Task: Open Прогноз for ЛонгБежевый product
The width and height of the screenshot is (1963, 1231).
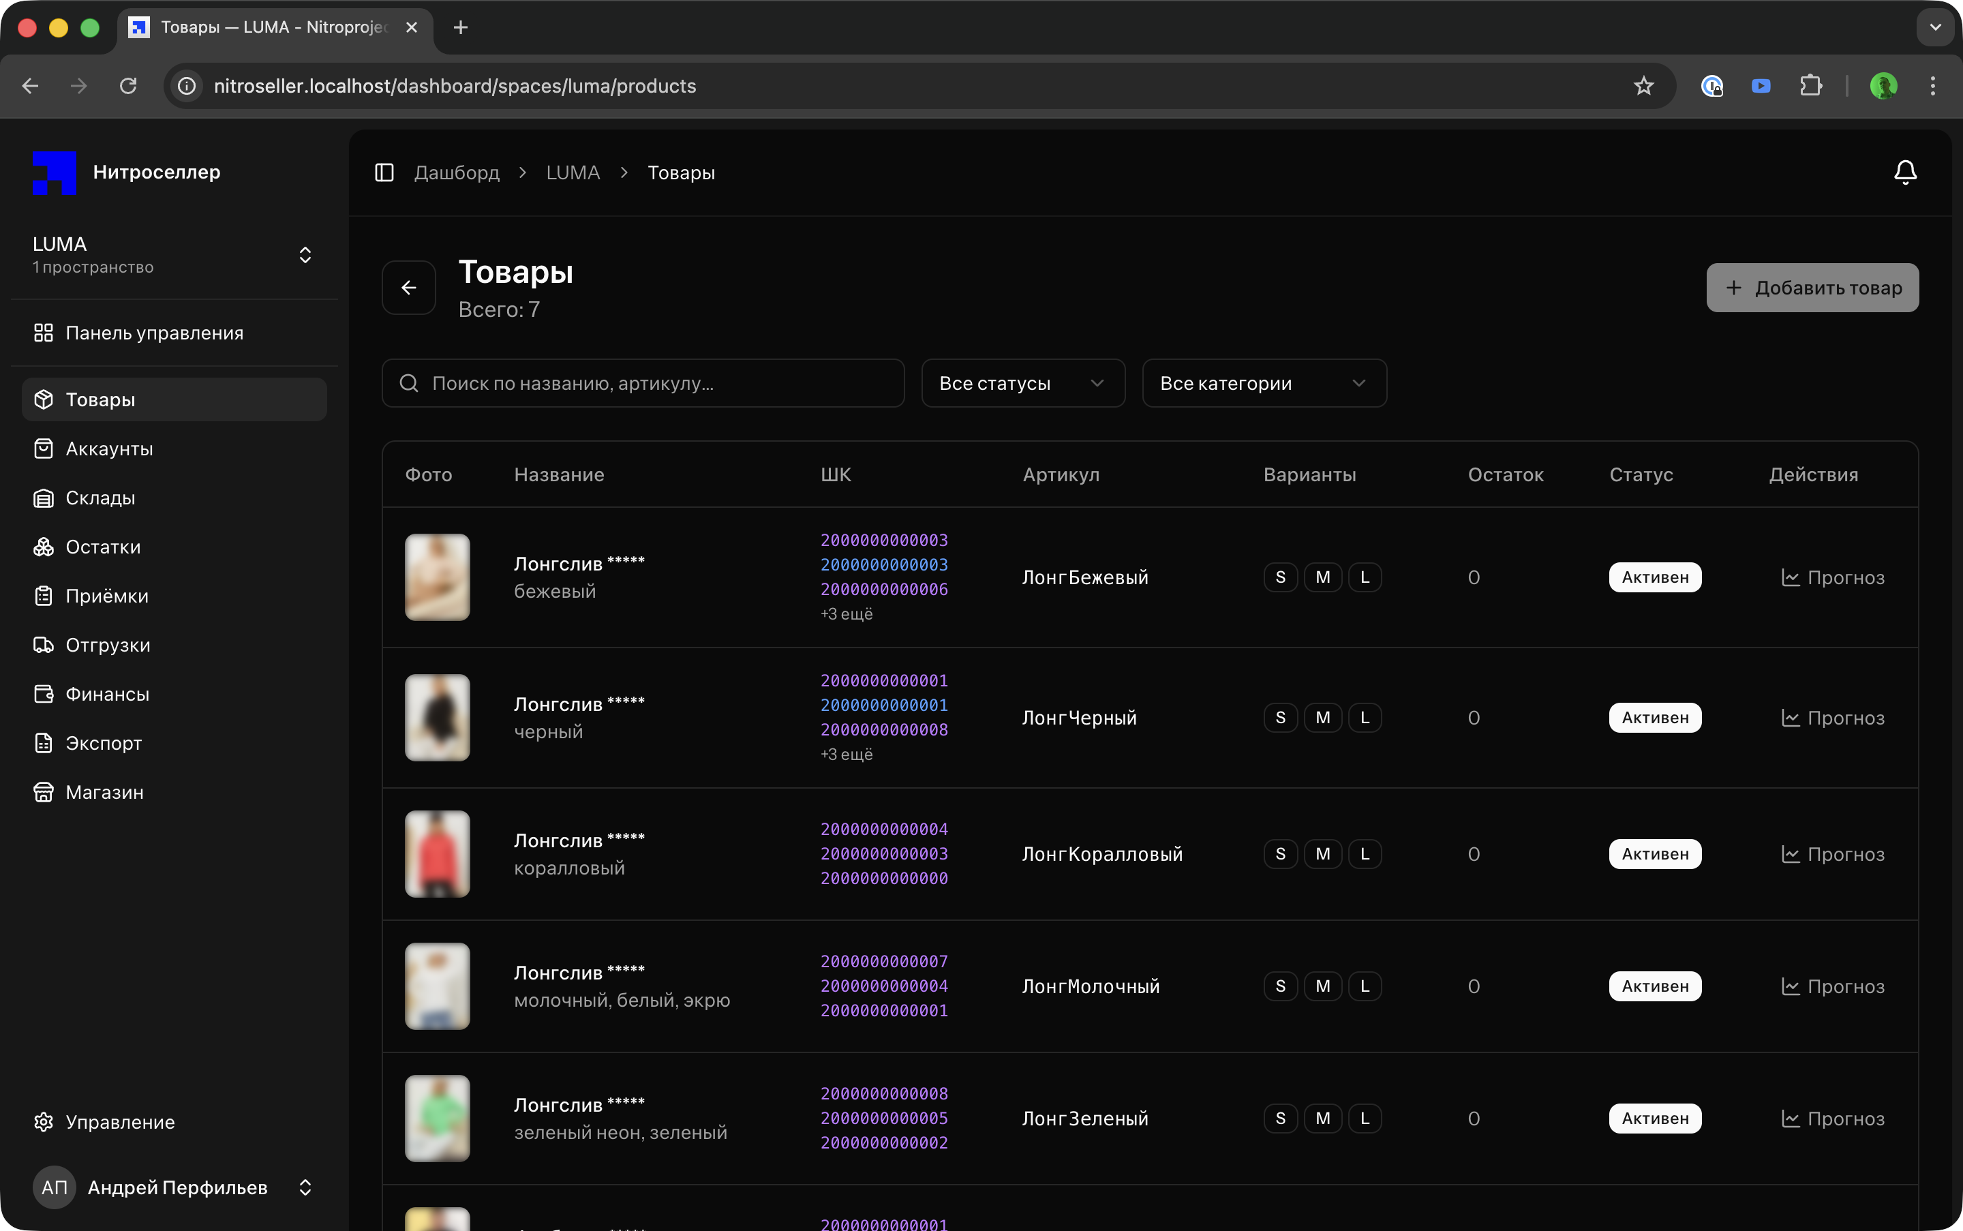Action: pos(1833,578)
